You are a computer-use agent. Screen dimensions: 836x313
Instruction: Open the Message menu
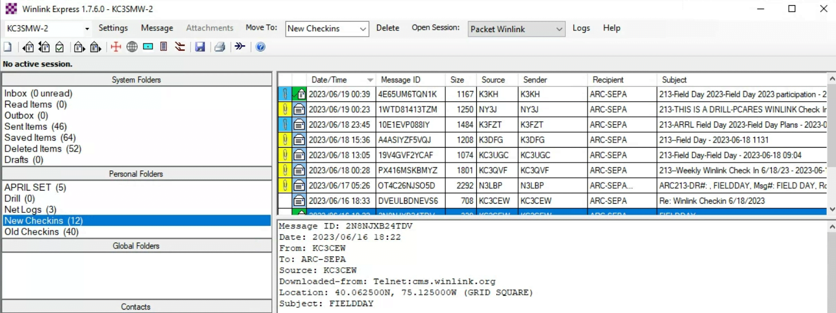tap(157, 28)
